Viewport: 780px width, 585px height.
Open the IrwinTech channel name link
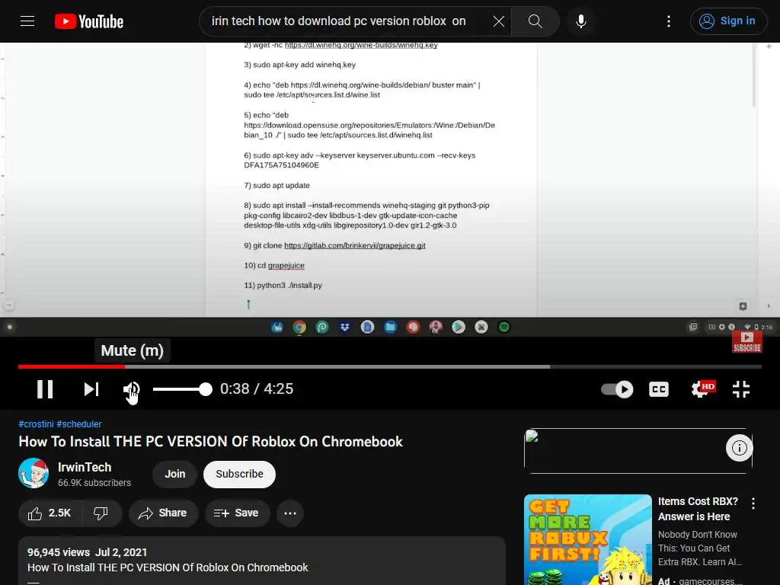coord(85,467)
